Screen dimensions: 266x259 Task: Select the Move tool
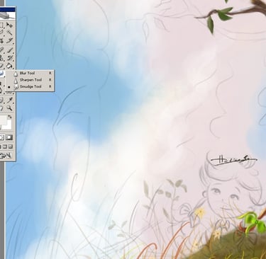[x=9, y=25]
